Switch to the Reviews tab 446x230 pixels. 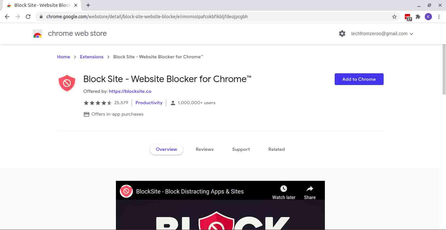[x=205, y=149]
